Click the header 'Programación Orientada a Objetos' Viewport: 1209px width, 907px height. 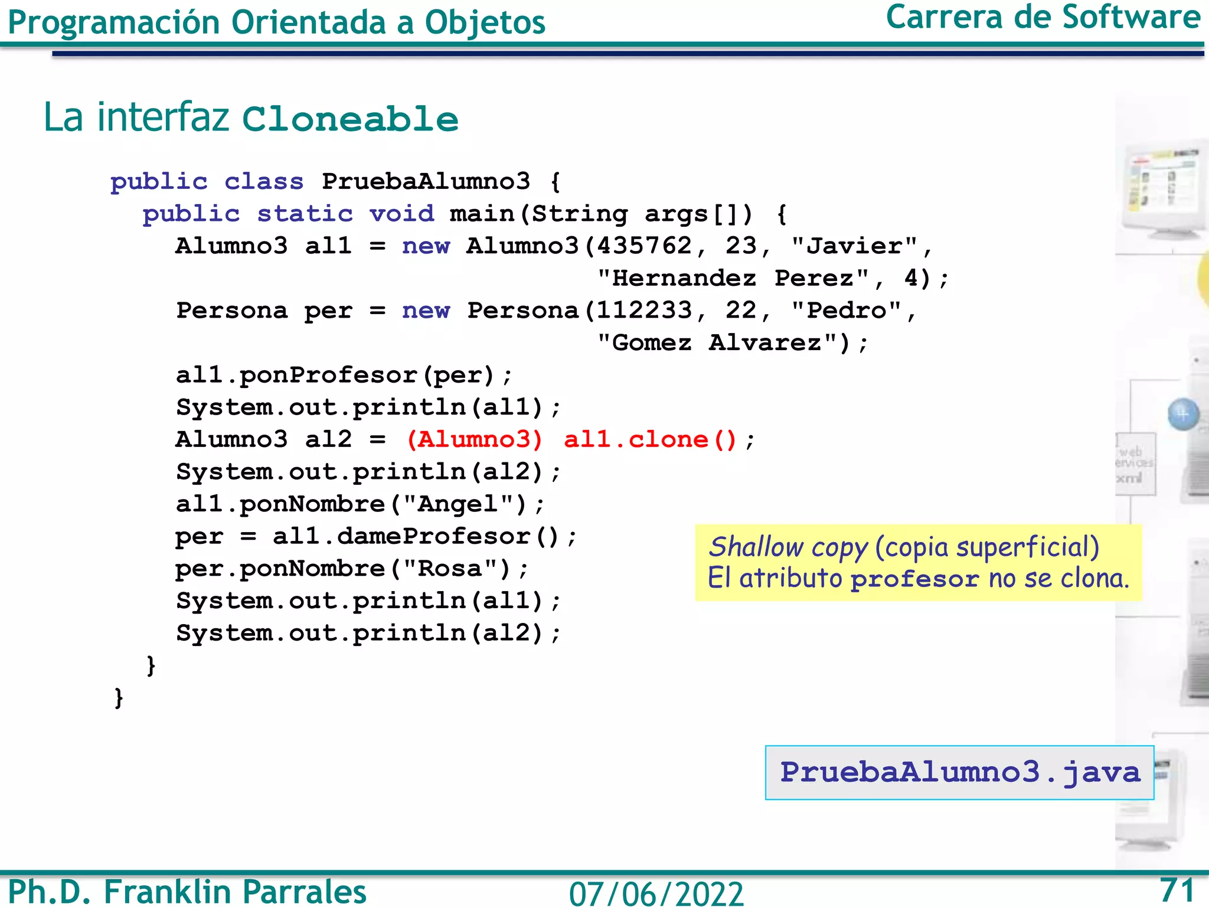click(276, 22)
